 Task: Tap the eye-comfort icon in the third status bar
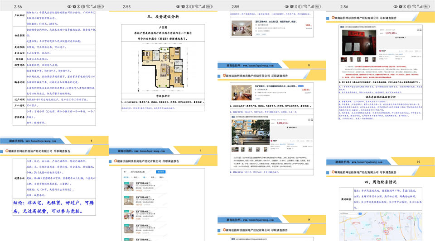[287, 7]
